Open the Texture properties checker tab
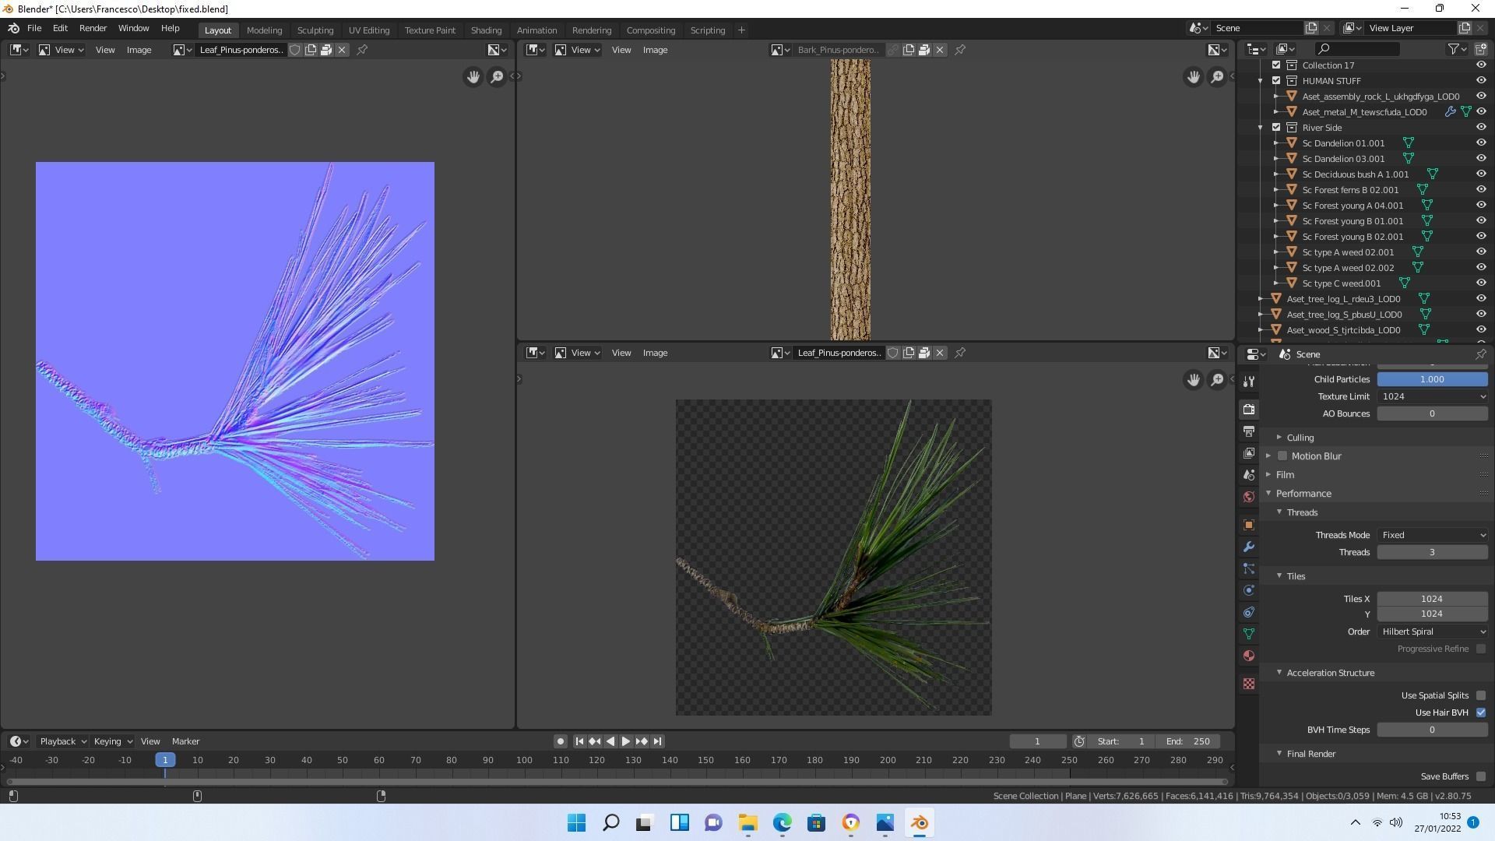 pyautogui.click(x=1249, y=684)
